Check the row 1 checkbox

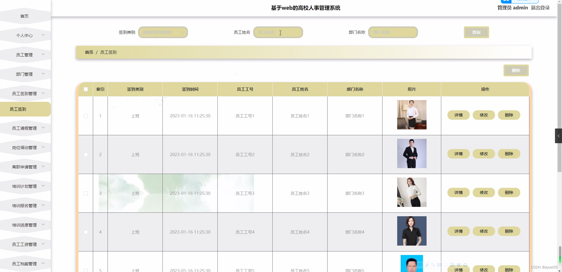(86, 116)
